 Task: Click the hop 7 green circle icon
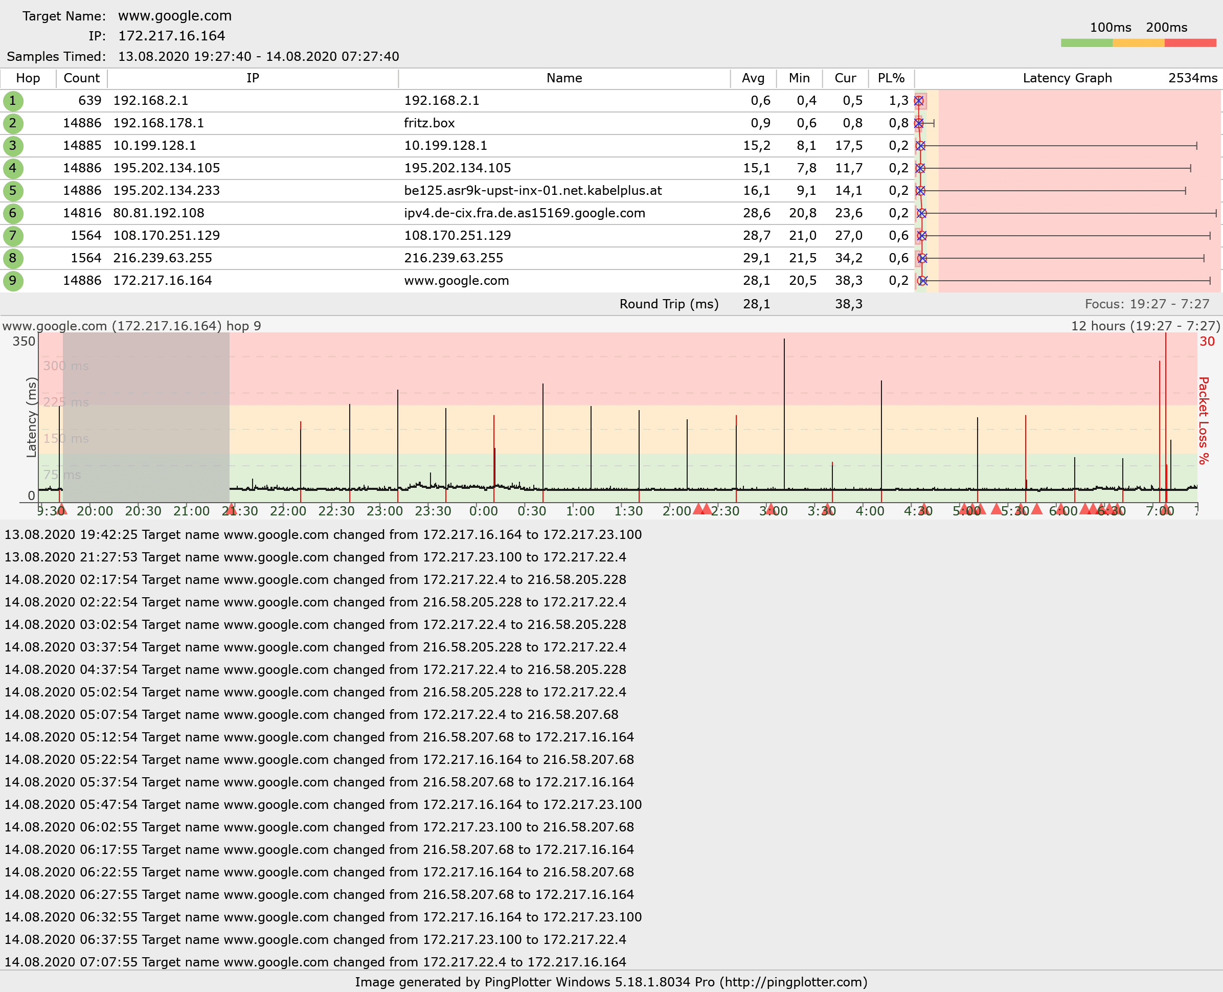point(13,236)
